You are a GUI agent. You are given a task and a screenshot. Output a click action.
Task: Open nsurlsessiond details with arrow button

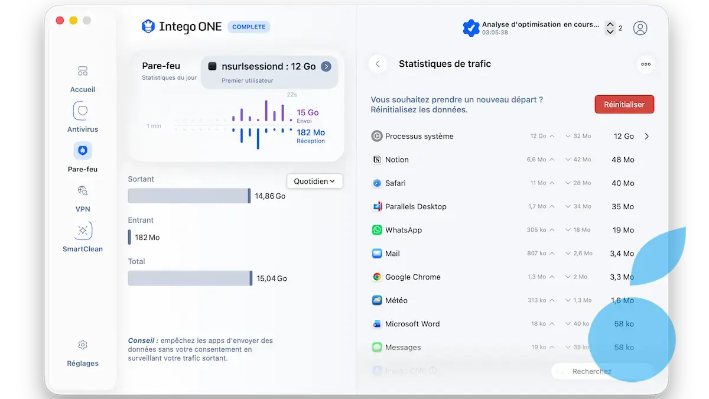326,67
